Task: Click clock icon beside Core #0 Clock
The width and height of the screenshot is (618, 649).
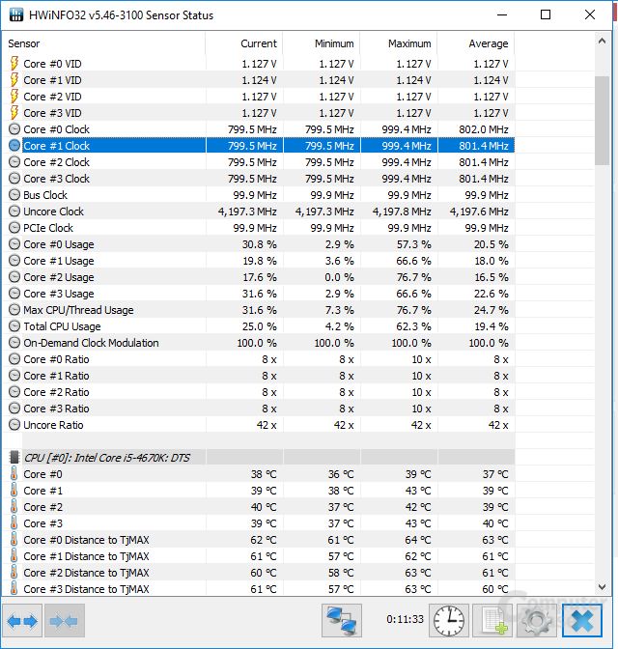Action: (x=14, y=129)
